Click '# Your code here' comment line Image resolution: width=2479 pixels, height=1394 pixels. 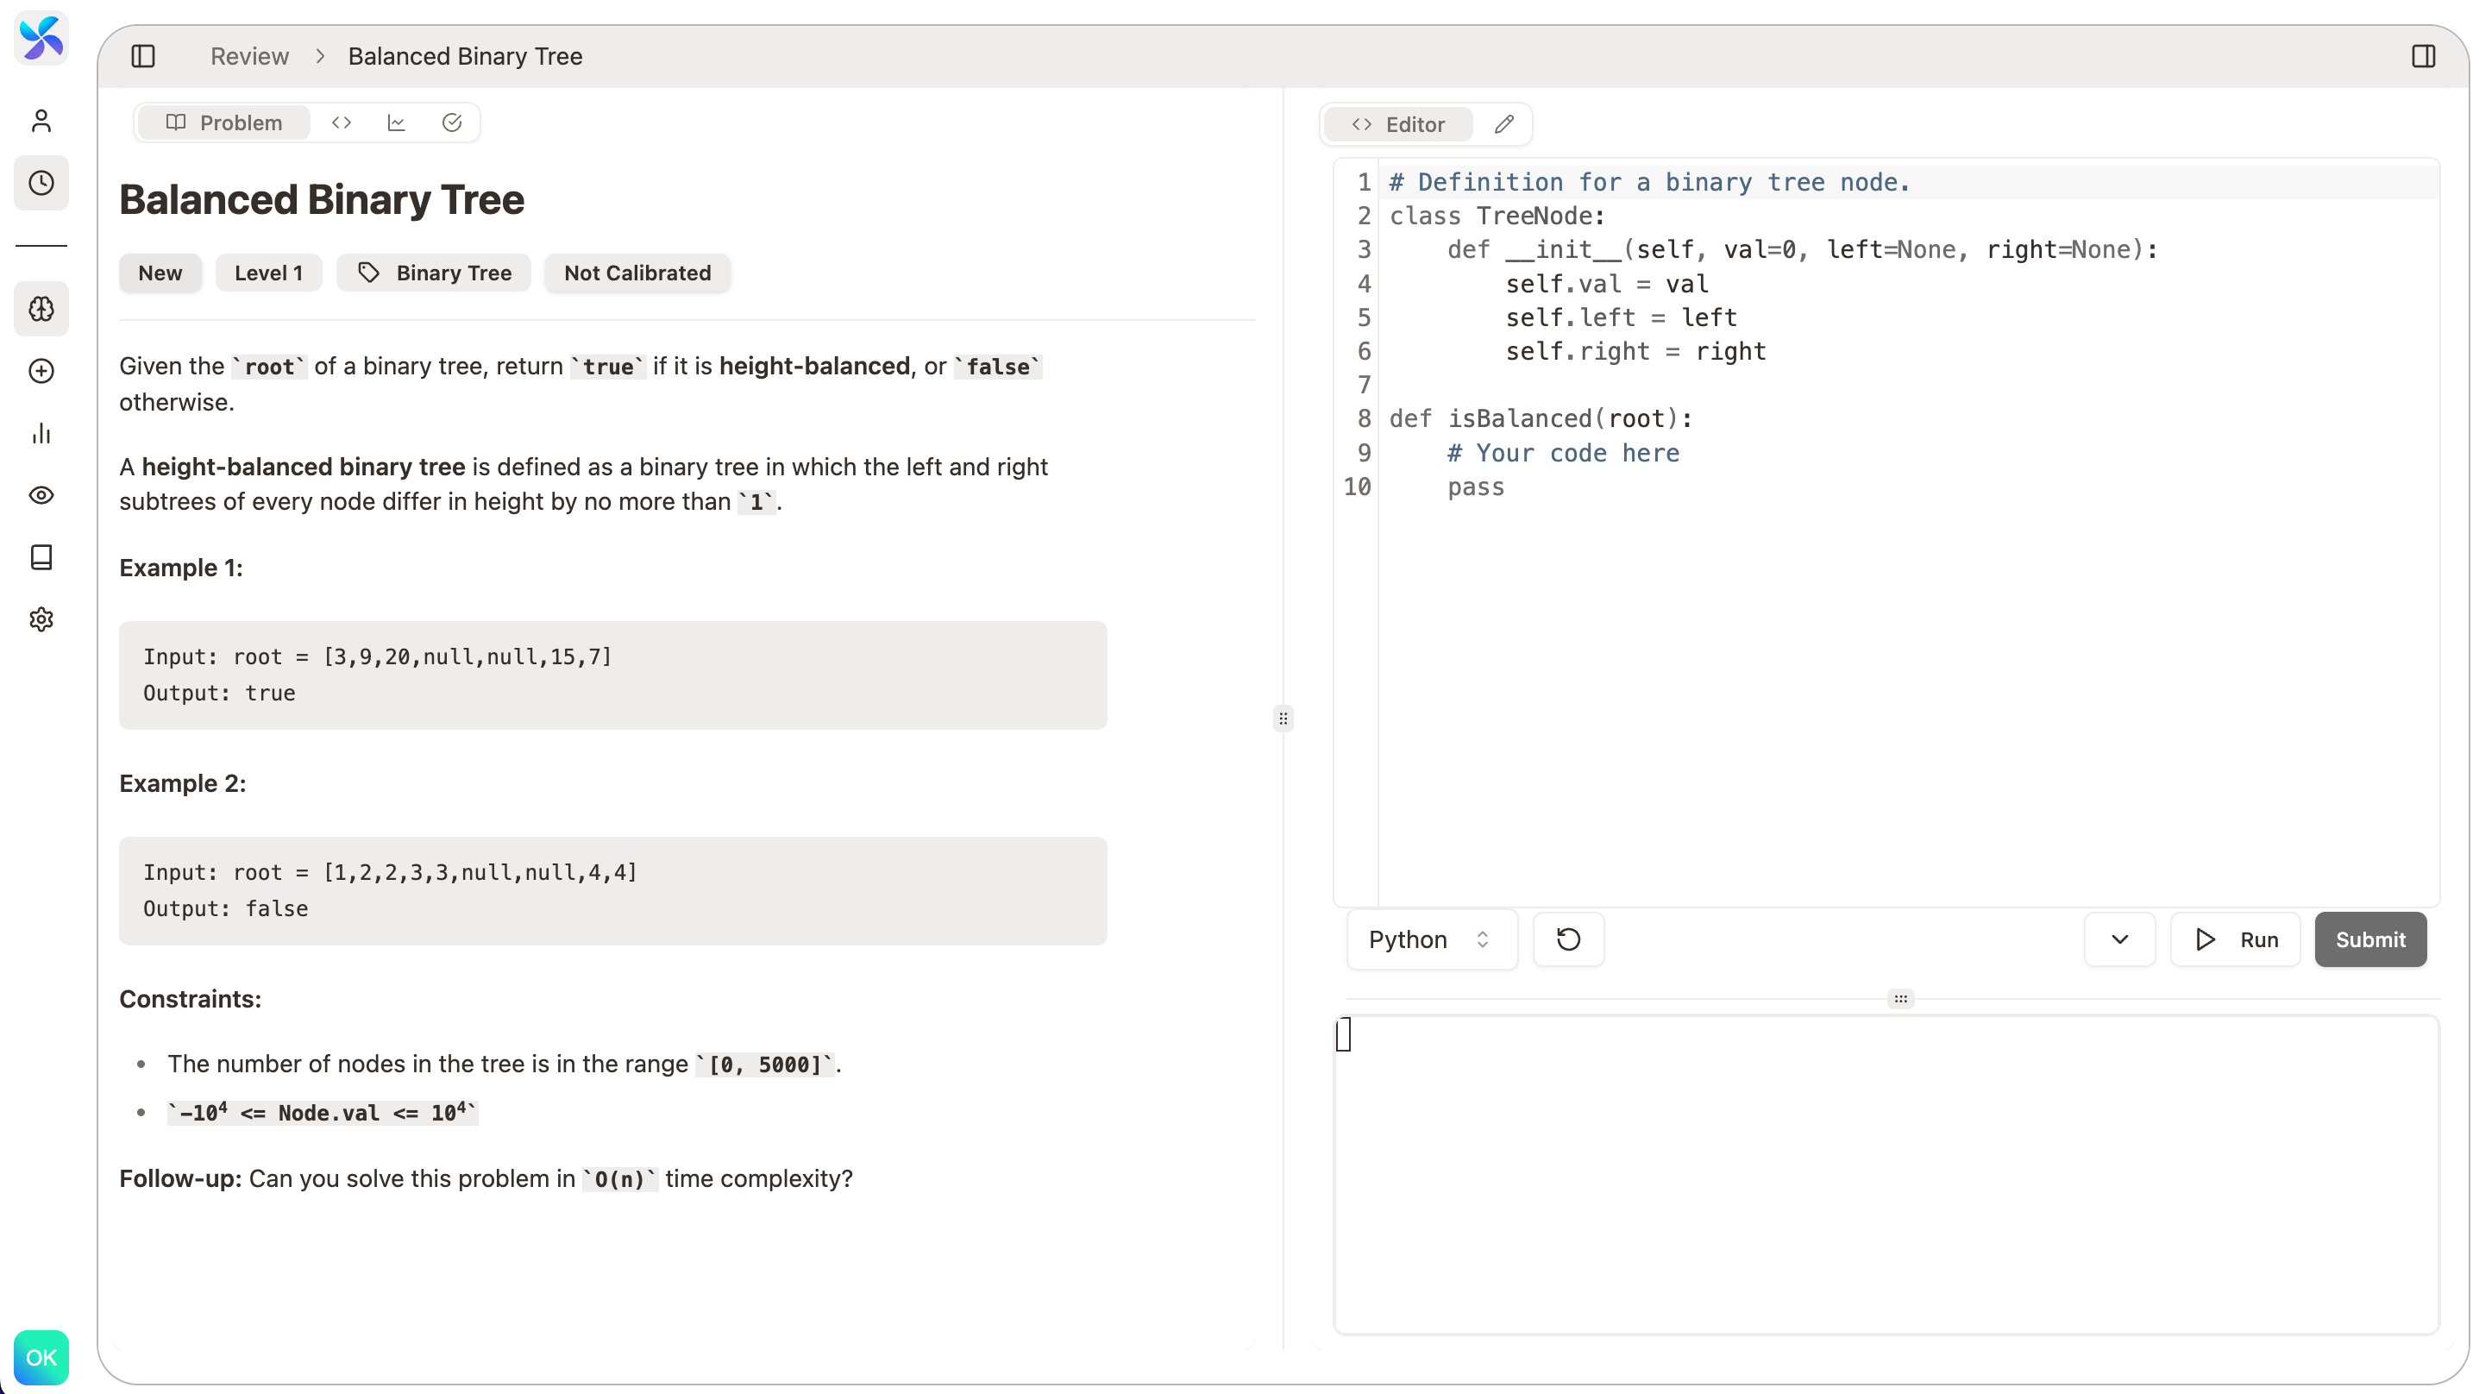click(x=1563, y=453)
